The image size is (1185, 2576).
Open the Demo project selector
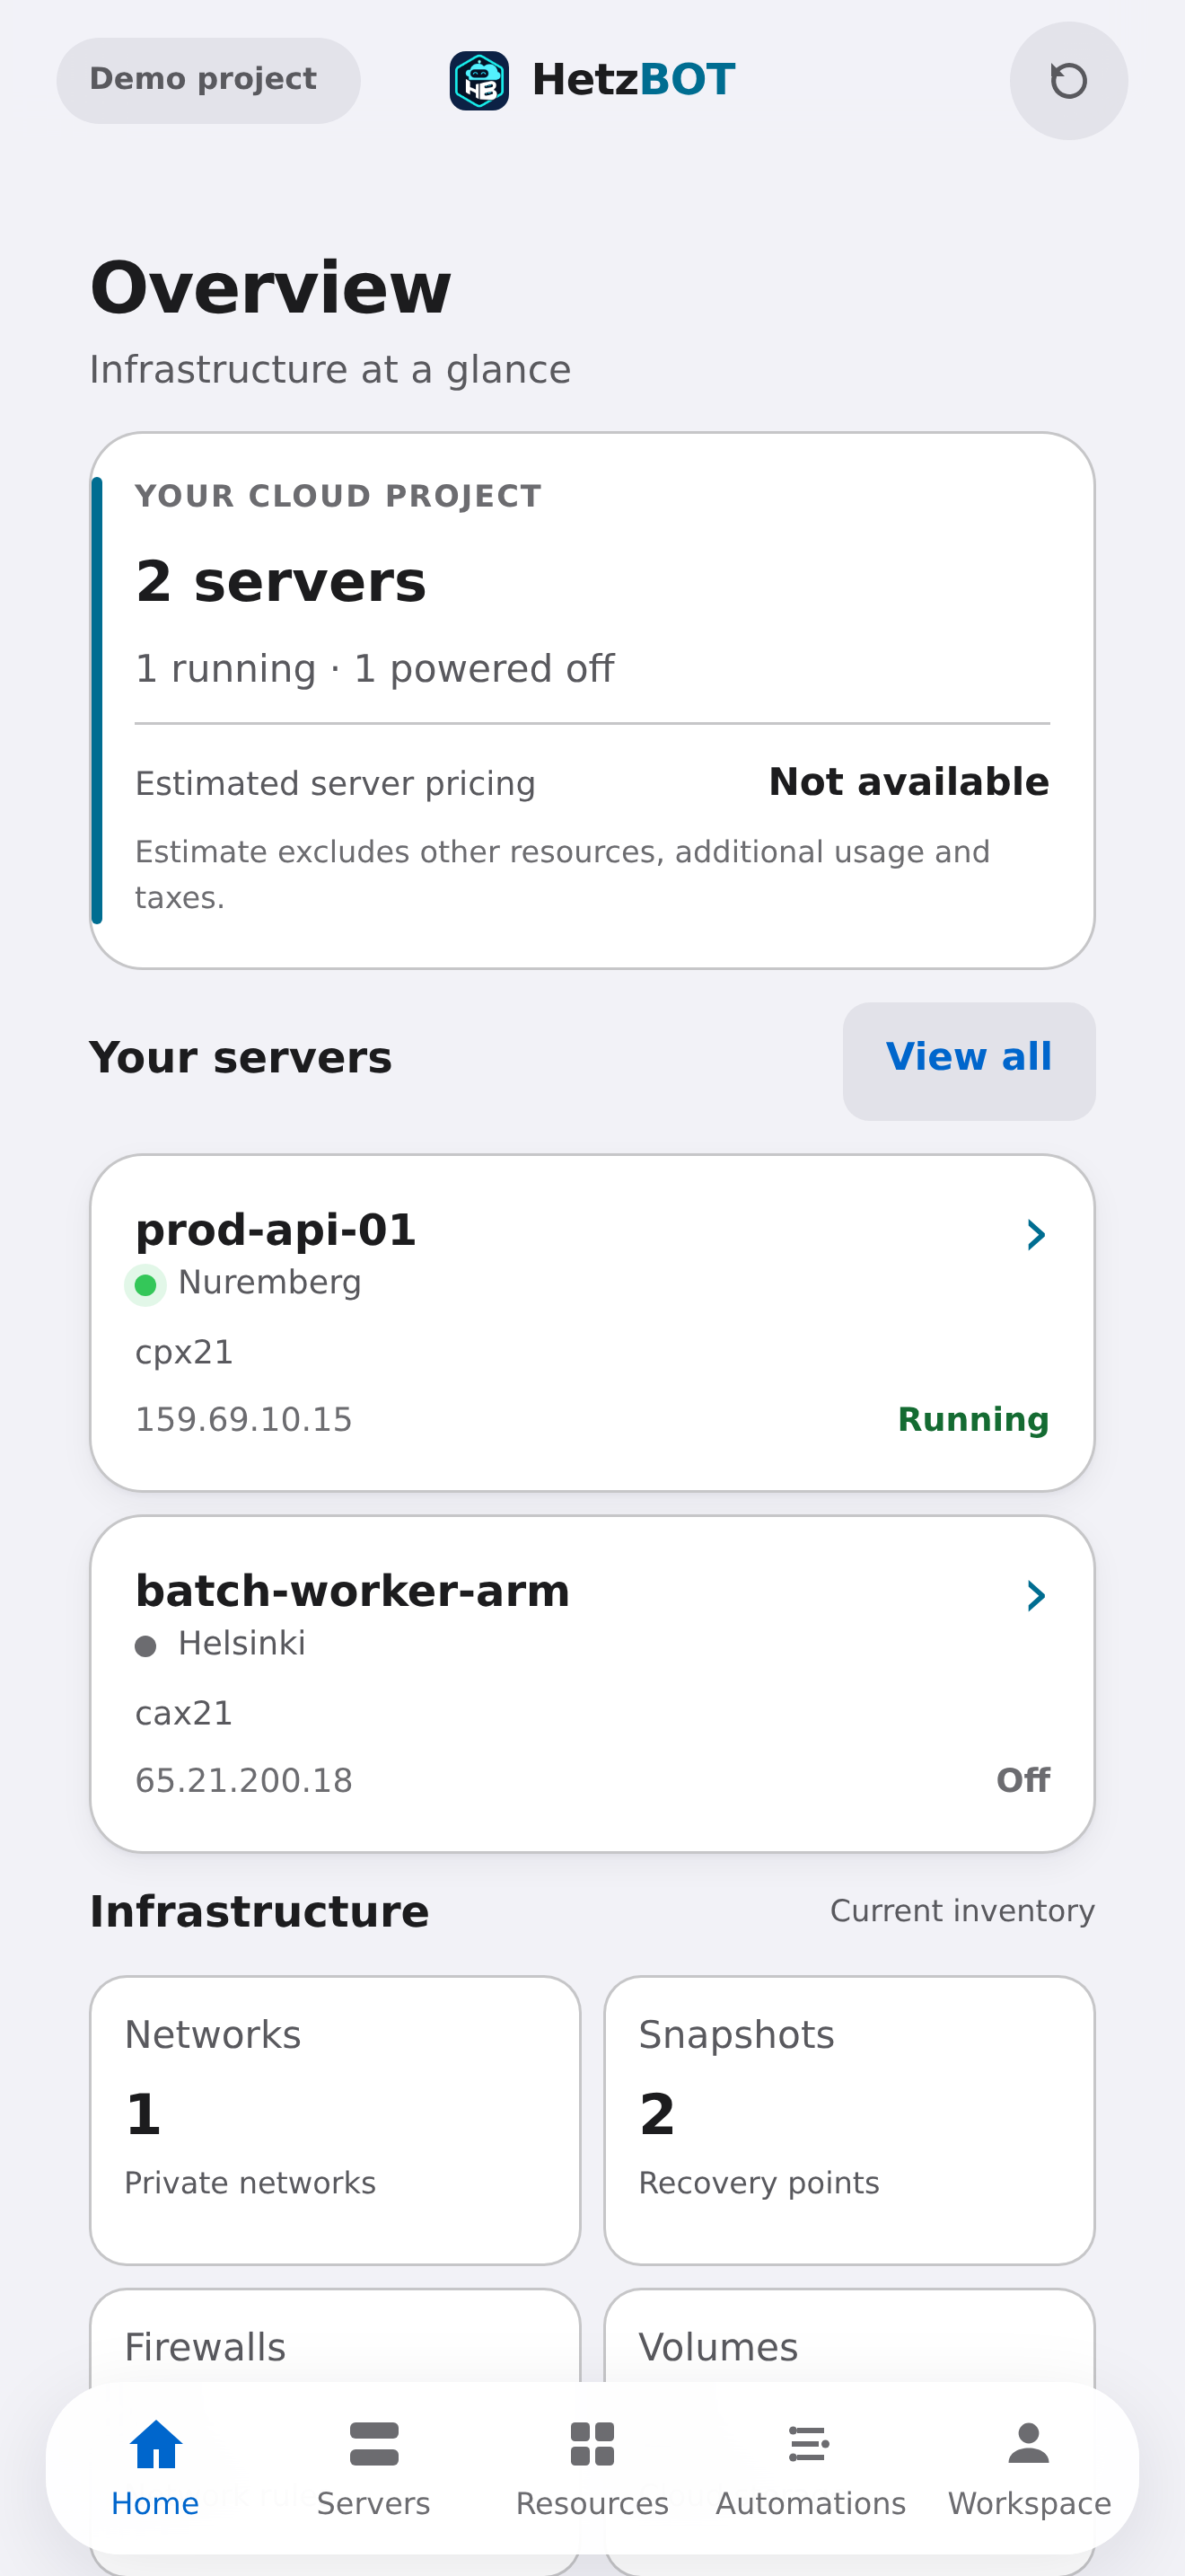(208, 80)
